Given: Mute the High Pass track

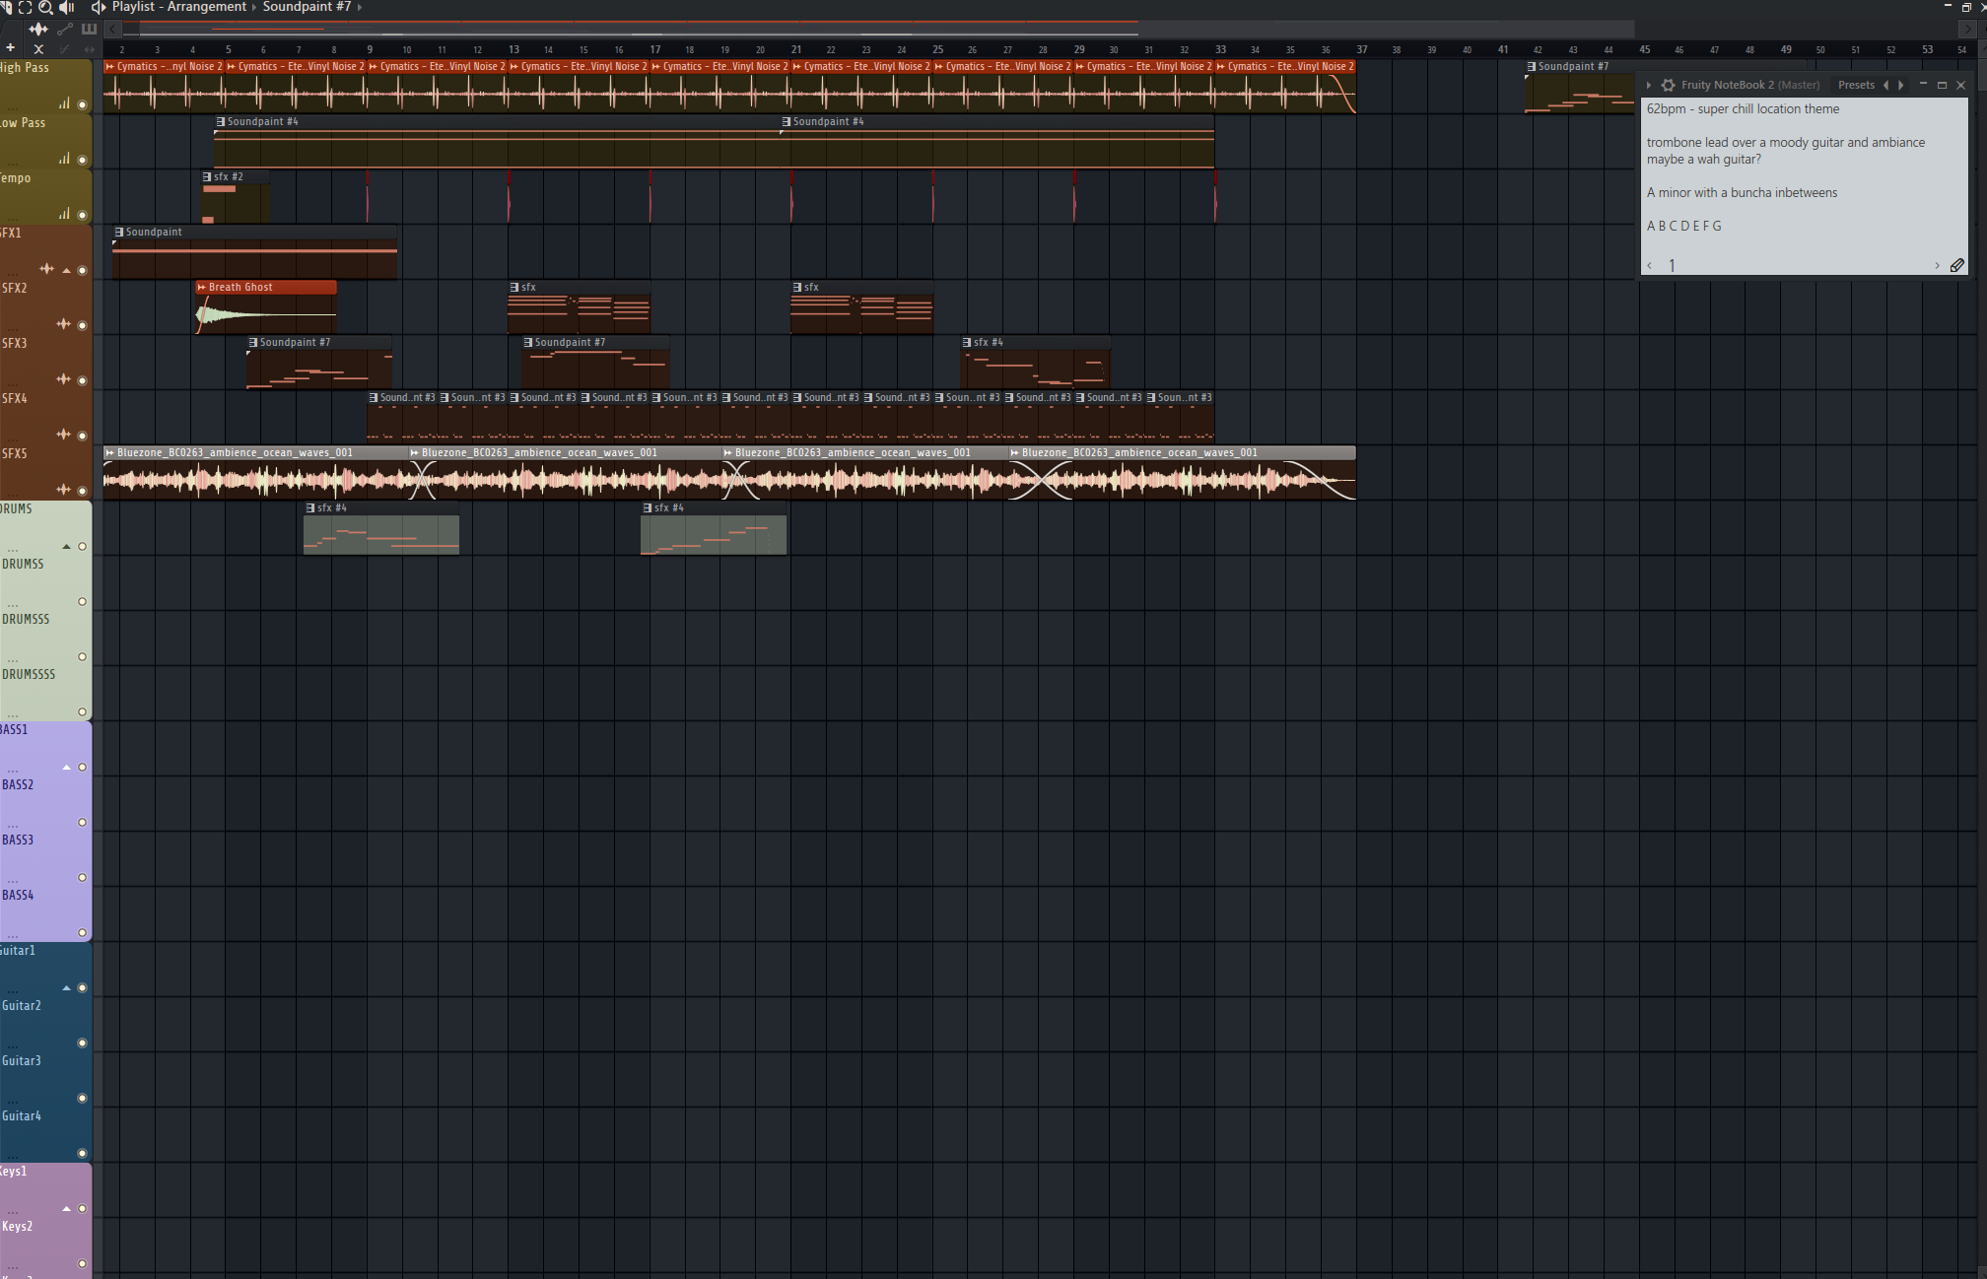Looking at the screenshot, I should point(82,104).
